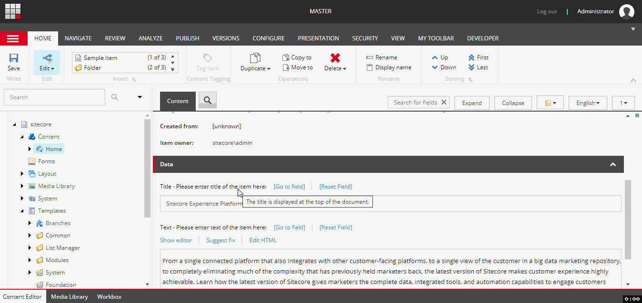The image size is (642, 303).
Task: Open the sections navigation dropdown
Action: pyautogui.click(x=550, y=103)
